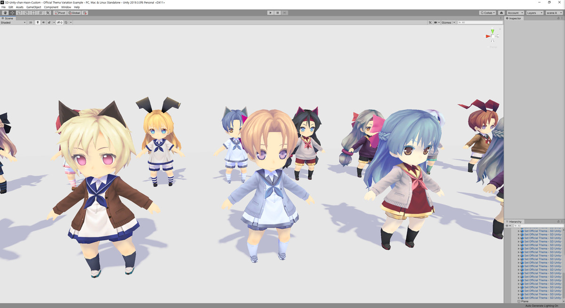Viewport: 565px width, 308px height.
Task: Toggle hidden objects visibility count
Action: [60, 23]
